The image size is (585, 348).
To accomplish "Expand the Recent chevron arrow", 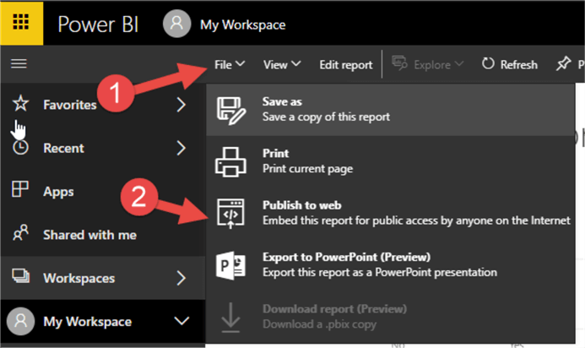I will tap(181, 148).
